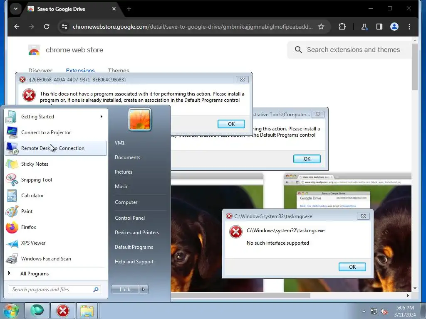Open the Chrome profile avatar
The image size is (426, 319).
[x=394, y=27]
